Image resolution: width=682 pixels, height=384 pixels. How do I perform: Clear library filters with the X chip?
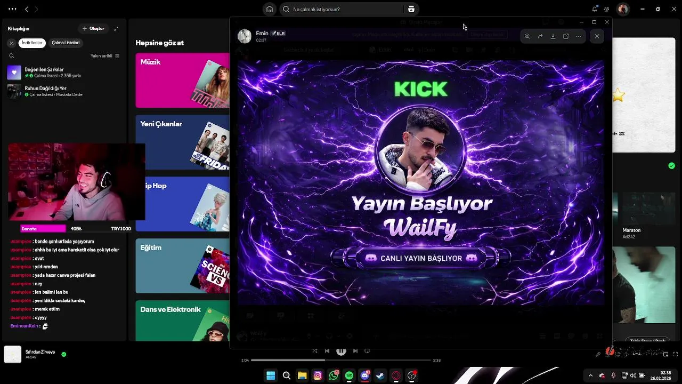tap(11, 43)
